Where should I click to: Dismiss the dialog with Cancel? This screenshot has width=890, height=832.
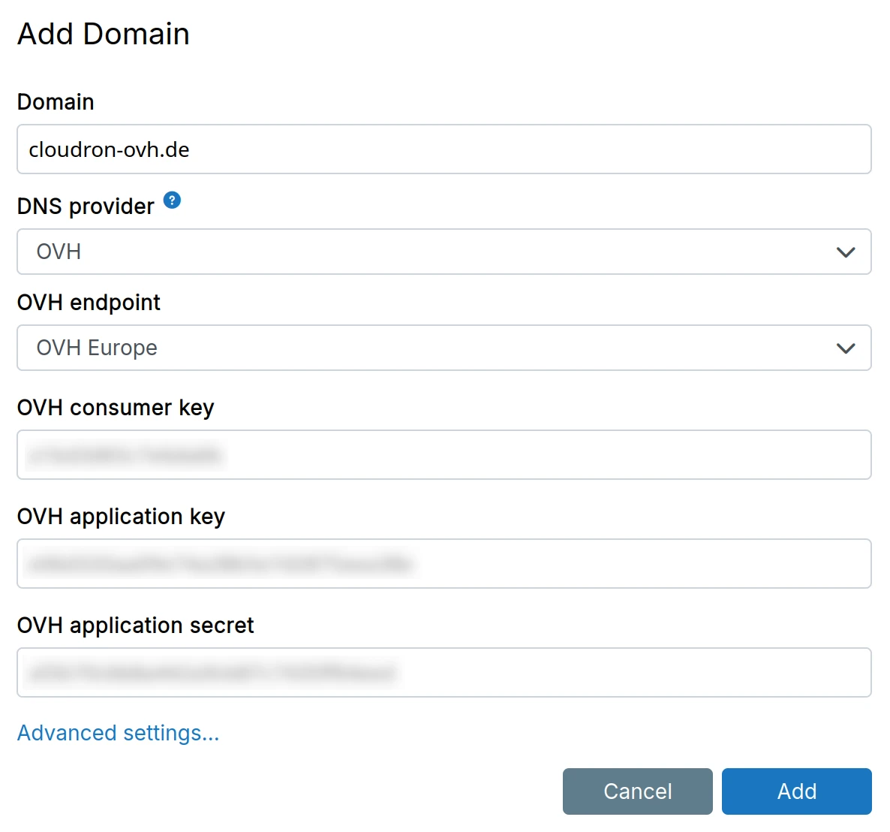(x=637, y=791)
